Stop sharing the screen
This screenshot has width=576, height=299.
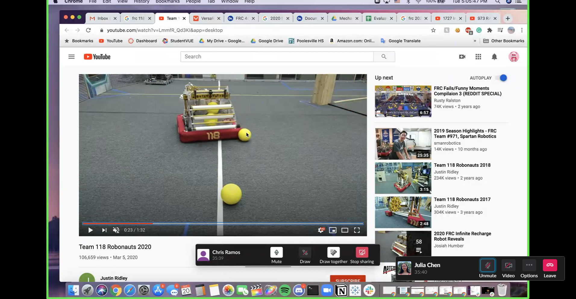362,256
